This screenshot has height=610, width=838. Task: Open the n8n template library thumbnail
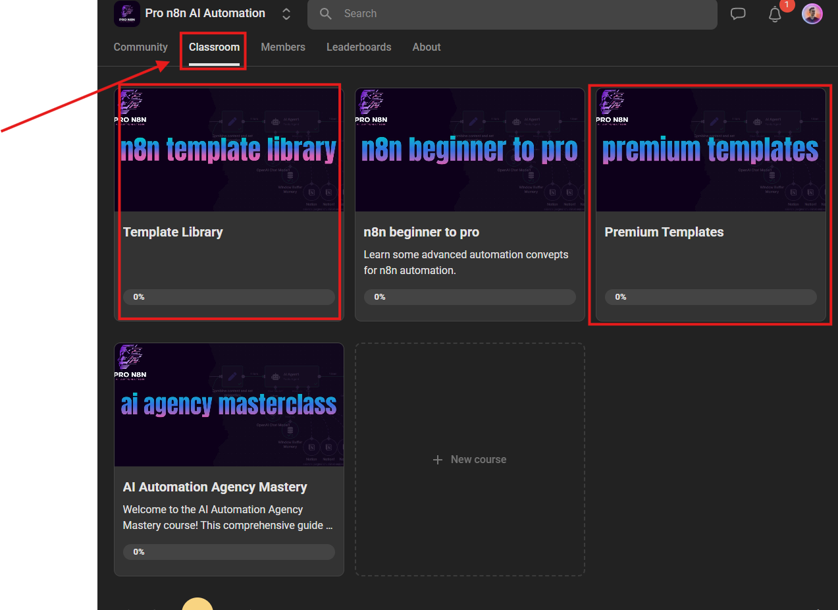229,150
